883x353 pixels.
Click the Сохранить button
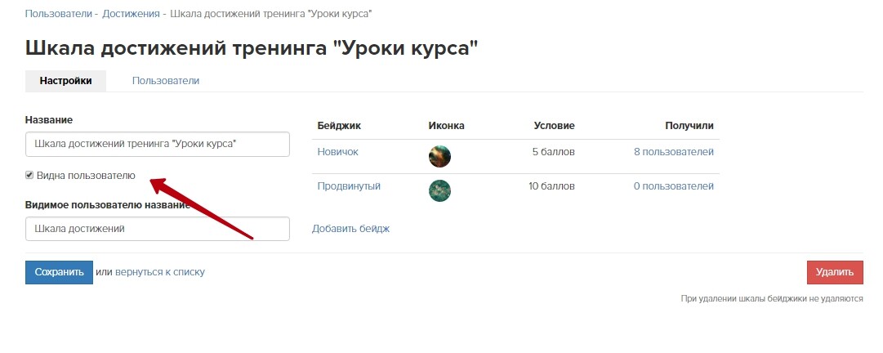click(59, 272)
